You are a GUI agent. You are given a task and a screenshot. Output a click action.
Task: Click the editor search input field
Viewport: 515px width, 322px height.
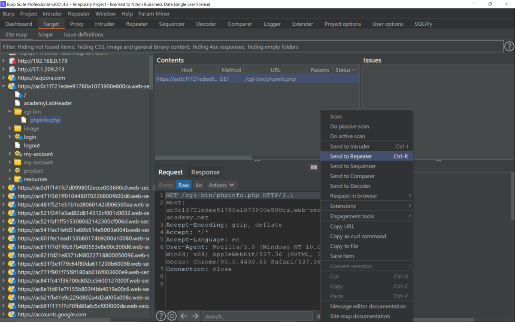[x=257, y=316]
